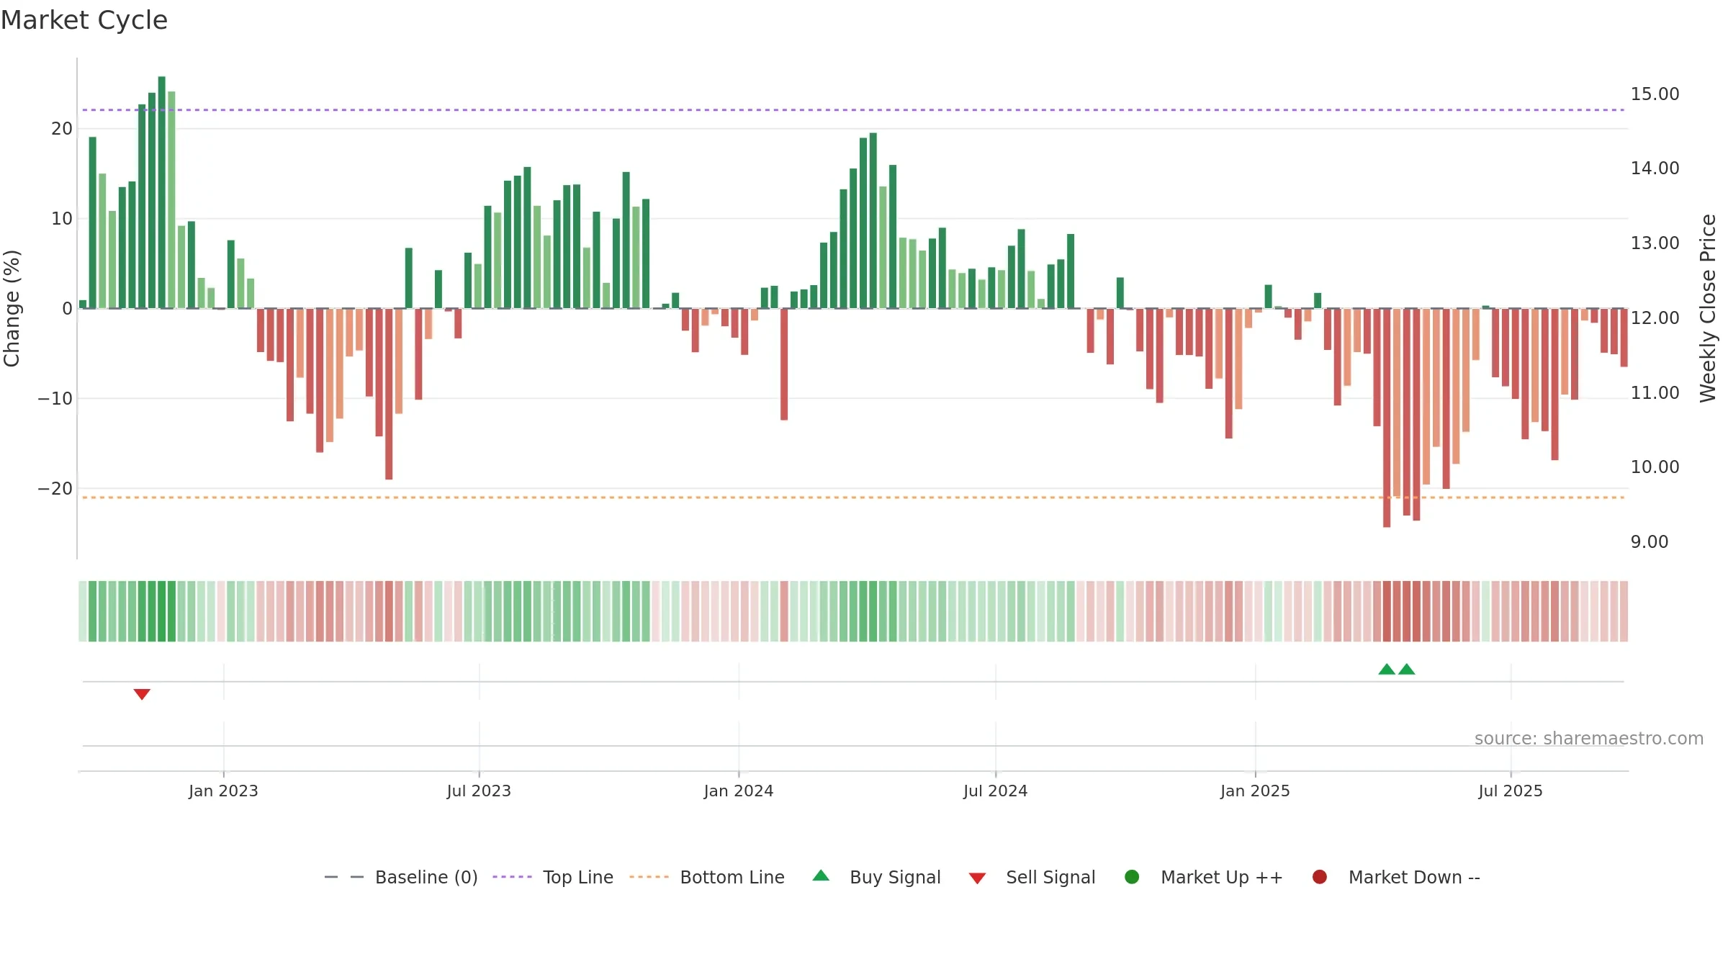1728x972 pixels.
Task: Toggle the Market Down -- legend label
Action: (1414, 877)
